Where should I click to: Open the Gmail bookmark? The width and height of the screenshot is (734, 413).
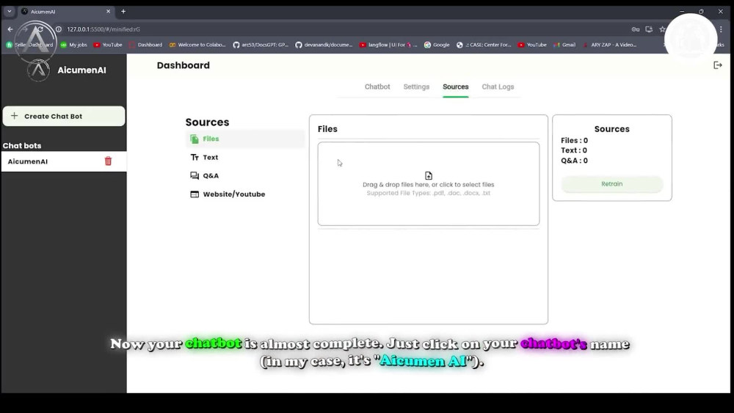coord(564,45)
